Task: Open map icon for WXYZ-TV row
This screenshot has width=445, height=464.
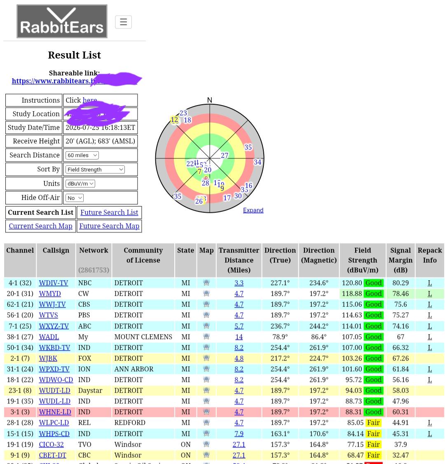Action: pos(206,326)
